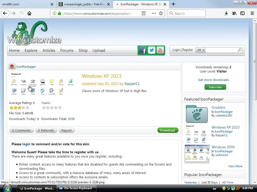Close the iconpackager_public tab
Viewport: 257px width, 192px height.
coord(108,4)
